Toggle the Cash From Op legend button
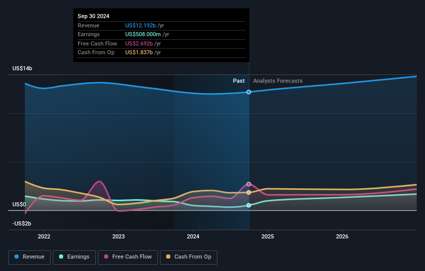The width and height of the screenshot is (425, 271). [x=188, y=257]
